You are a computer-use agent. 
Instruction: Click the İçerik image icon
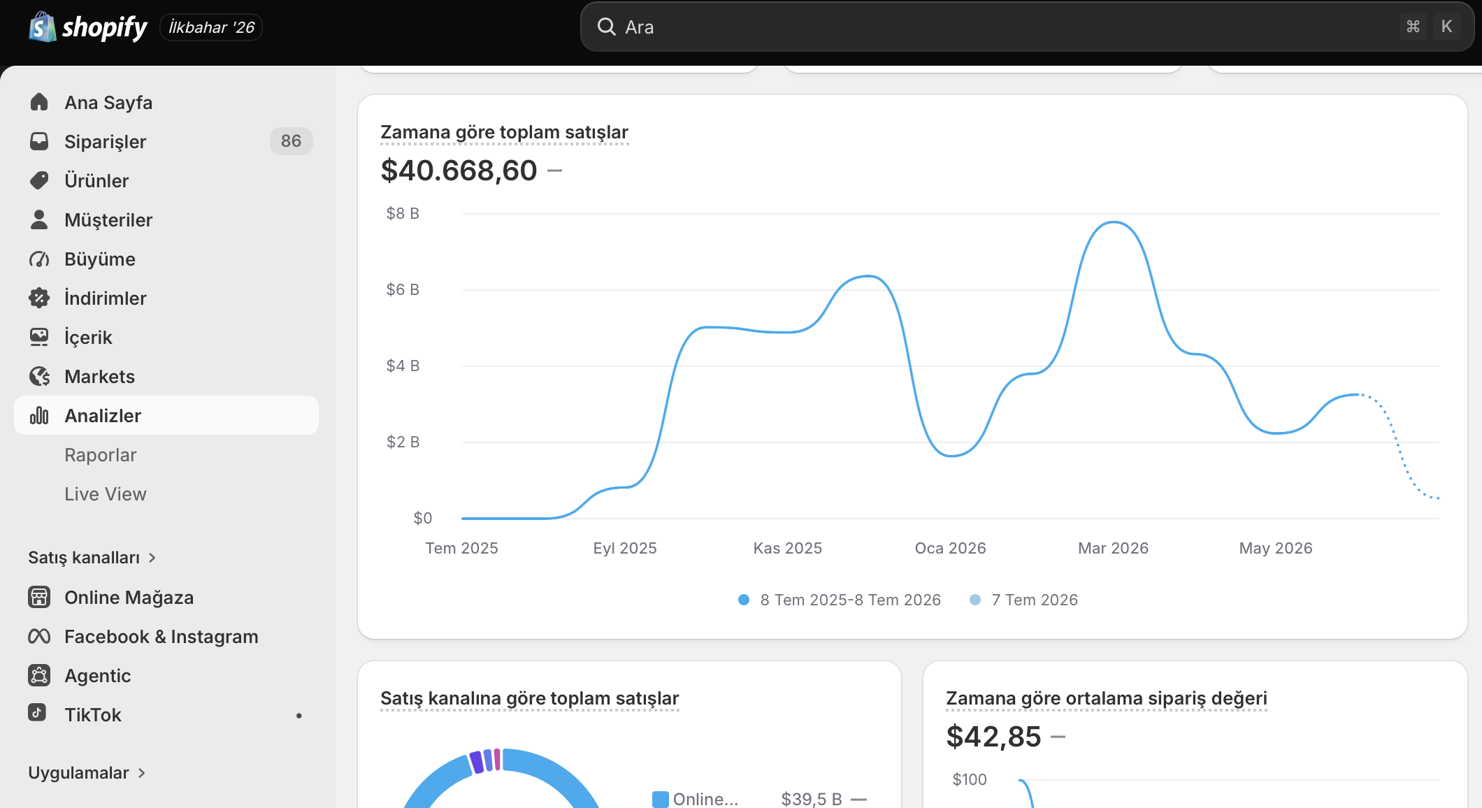pyautogui.click(x=39, y=337)
